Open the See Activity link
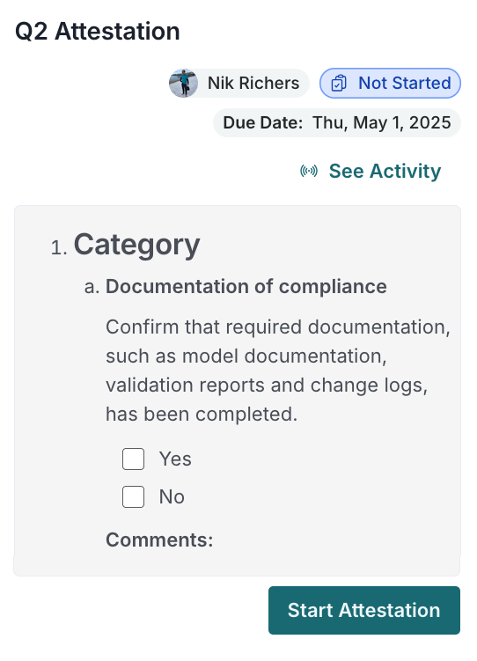The height and width of the screenshot is (661, 477). click(x=385, y=171)
